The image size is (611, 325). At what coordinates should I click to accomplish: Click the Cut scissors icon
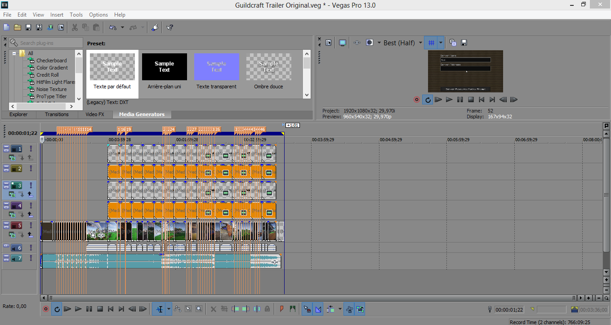click(75, 27)
